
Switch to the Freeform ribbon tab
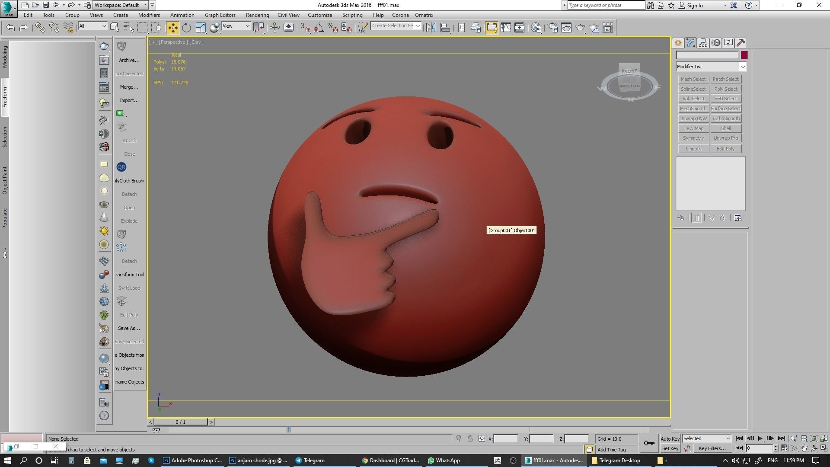point(5,97)
